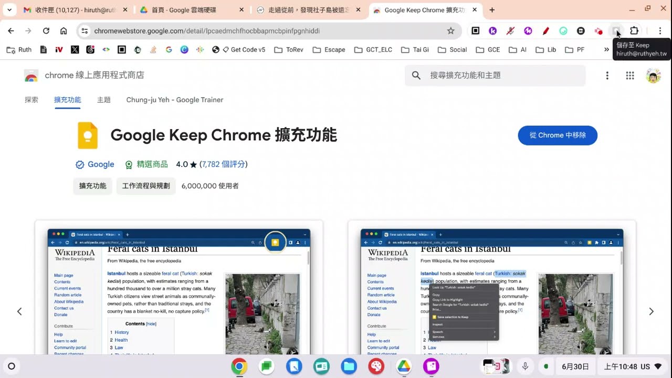Open the Web Store three-dot options menu
This screenshot has height=378, width=672.
(607, 76)
